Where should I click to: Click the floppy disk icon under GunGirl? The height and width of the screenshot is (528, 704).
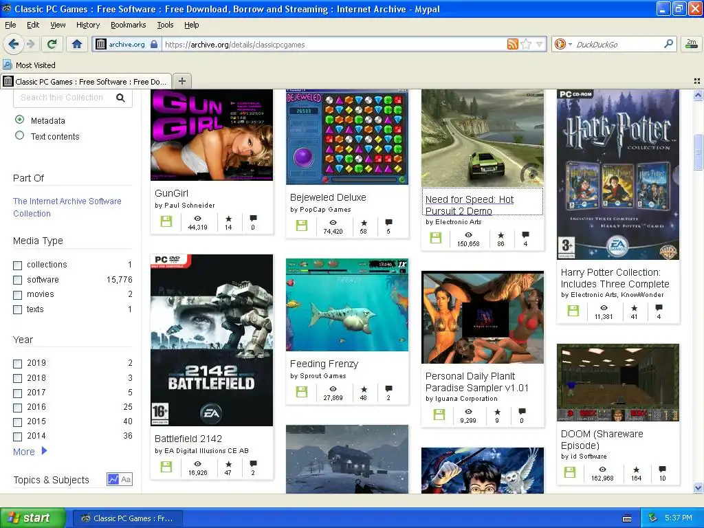pos(166,221)
